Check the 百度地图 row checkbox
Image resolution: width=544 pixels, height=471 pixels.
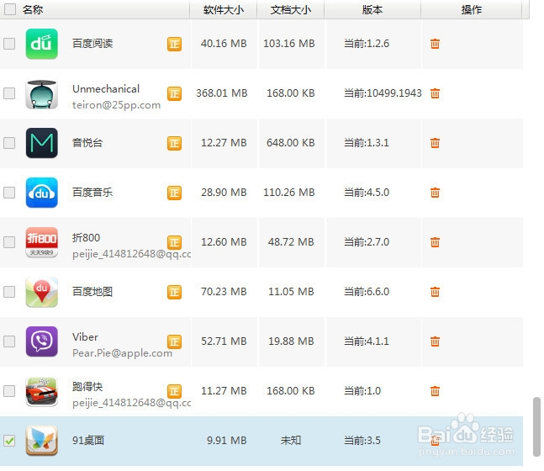pyautogui.click(x=9, y=292)
